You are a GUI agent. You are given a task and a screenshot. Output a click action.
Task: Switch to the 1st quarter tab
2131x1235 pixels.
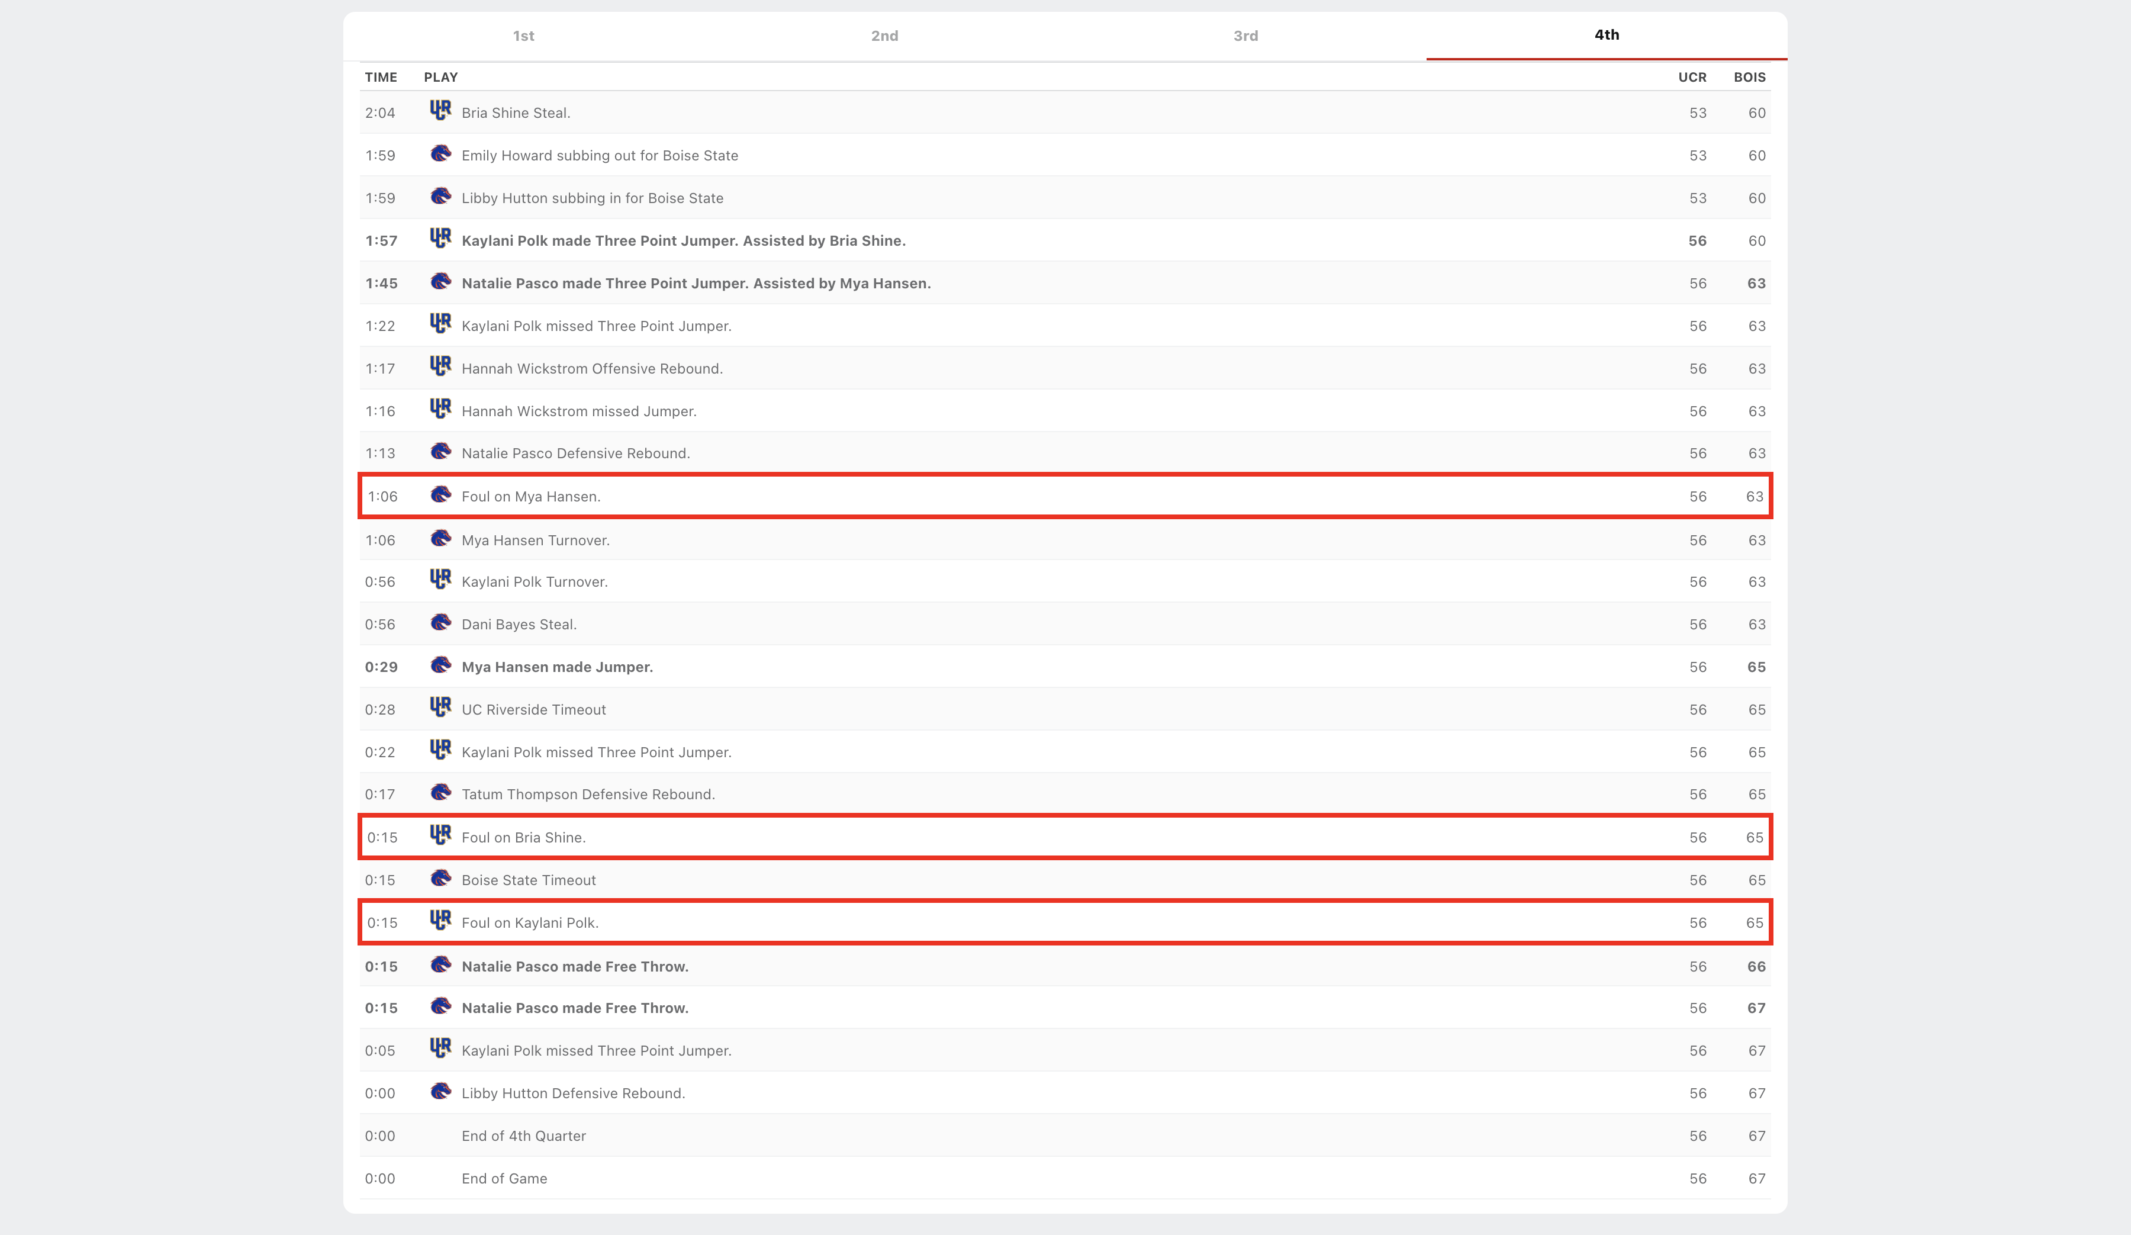[x=523, y=36]
